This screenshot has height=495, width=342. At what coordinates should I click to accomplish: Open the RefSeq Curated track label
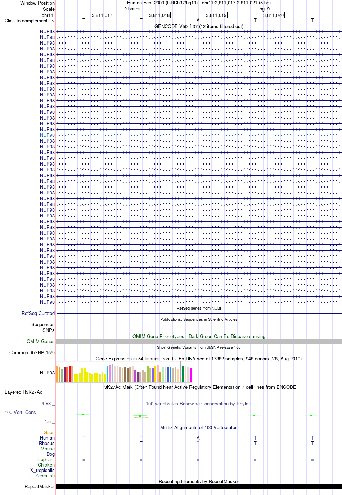tap(38, 313)
